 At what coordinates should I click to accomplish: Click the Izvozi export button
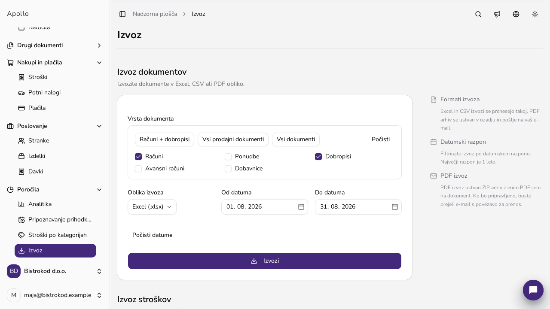click(x=265, y=261)
